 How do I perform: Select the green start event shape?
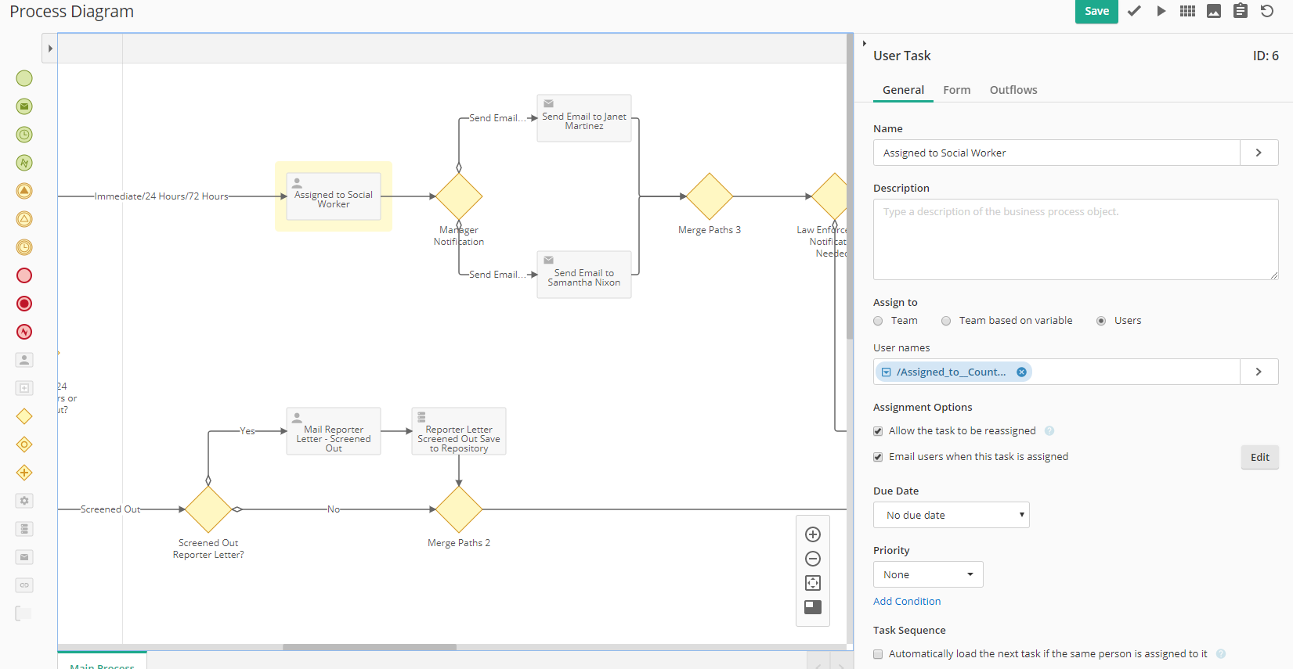(x=24, y=78)
